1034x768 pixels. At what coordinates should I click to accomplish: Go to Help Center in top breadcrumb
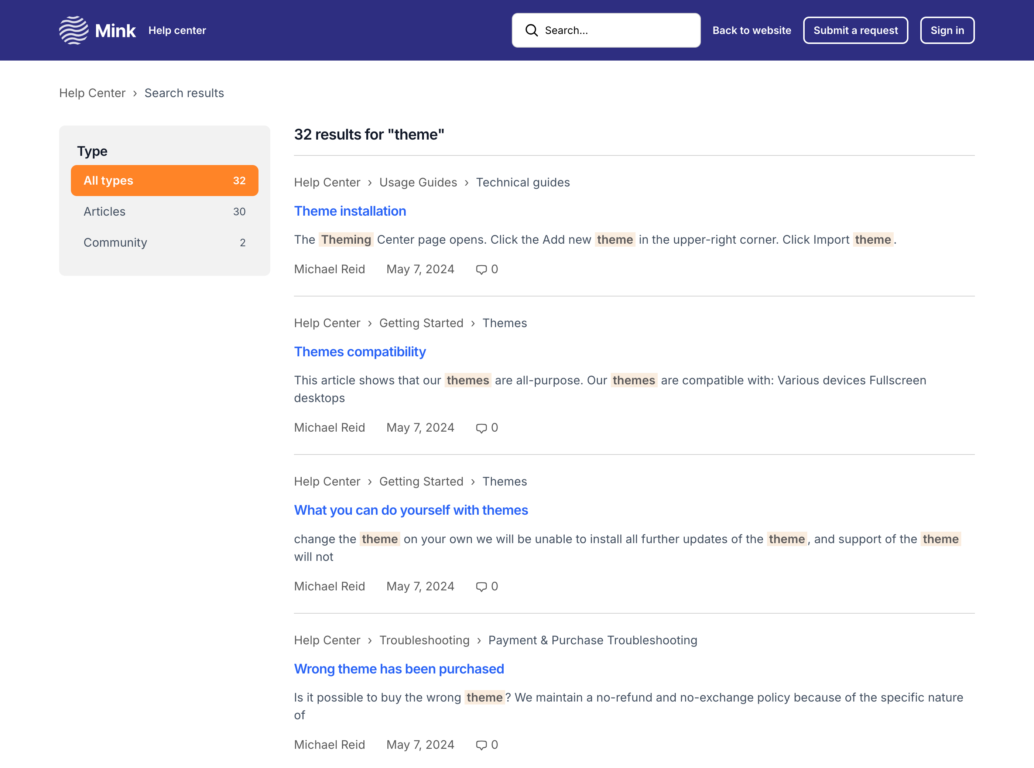tap(92, 93)
